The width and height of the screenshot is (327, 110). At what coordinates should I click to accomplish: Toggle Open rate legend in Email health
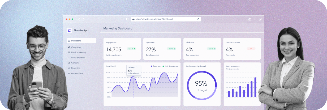click(x=156, y=66)
